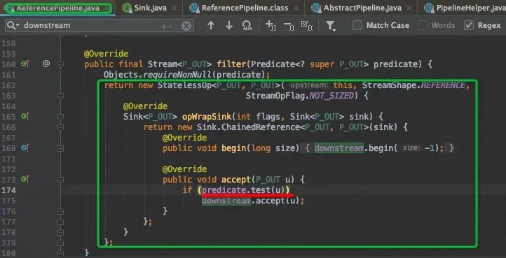Close the Sink.java tab
This screenshot has width=506, height=258.
(175, 8)
